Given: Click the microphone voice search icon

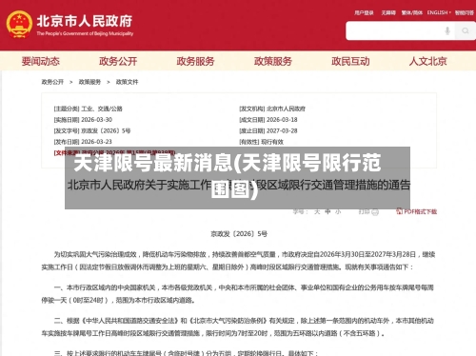Looking at the screenshot, I should pos(447,30).
